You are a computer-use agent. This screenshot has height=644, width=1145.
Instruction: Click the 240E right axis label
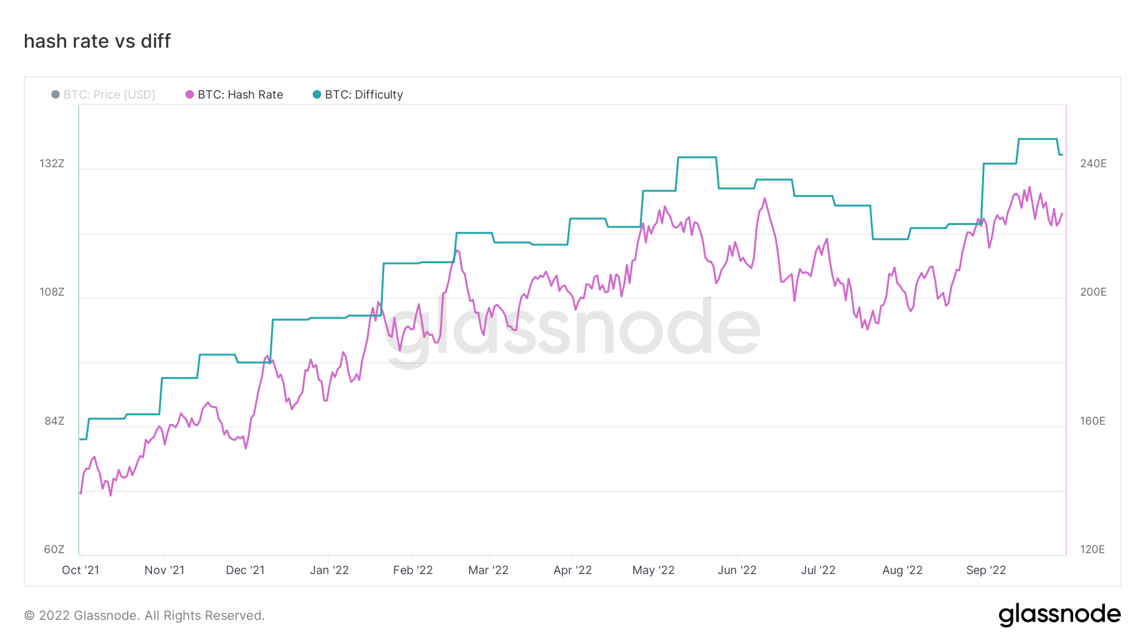pyautogui.click(x=1093, y=164)
